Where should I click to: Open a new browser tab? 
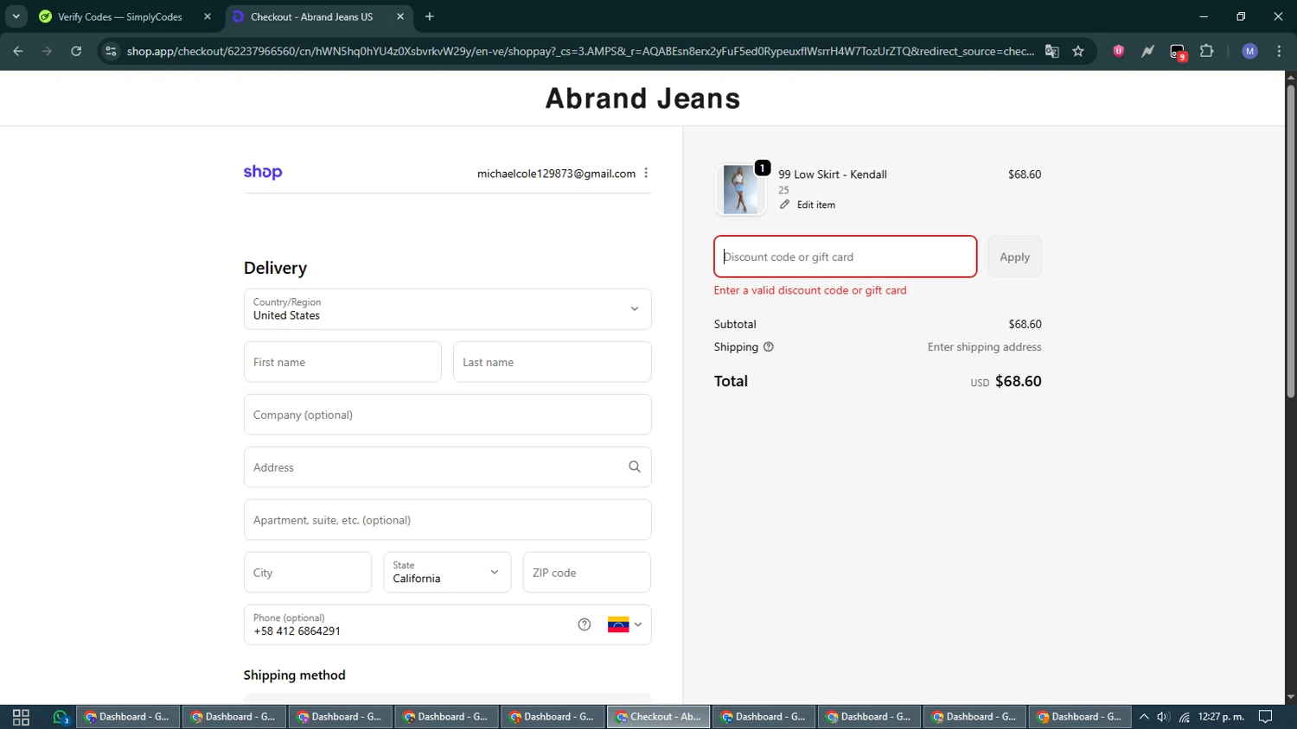coord(430,16)
